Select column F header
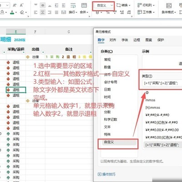The image size is (182, 182). pyautogui.click(x=35, y=32)
